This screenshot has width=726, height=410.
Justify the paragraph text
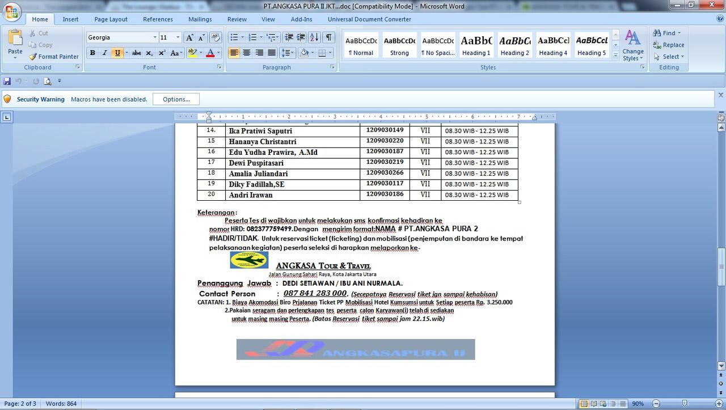(x=272, y=53)
